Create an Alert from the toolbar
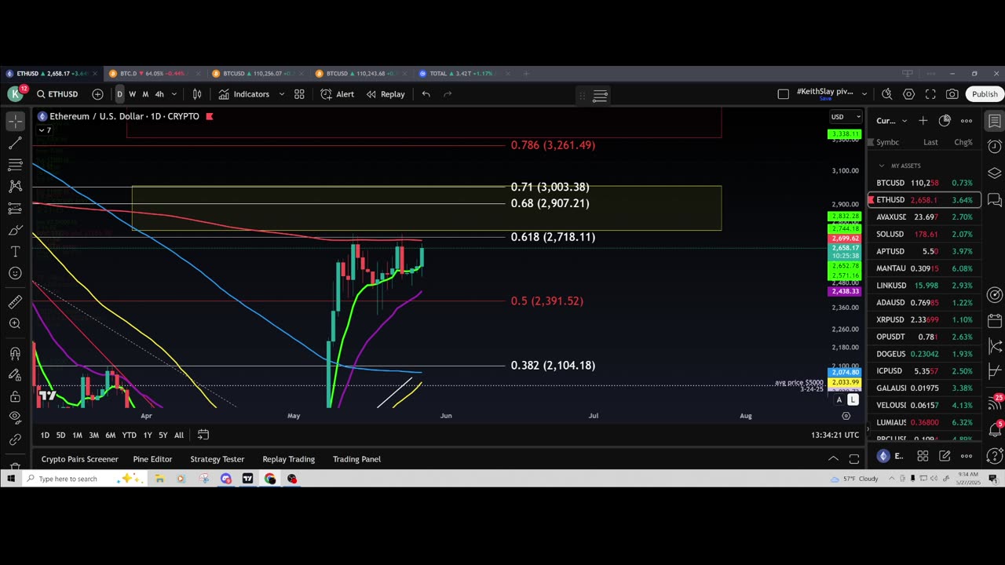The height and width of the screenshot is (565, 1005). coord(338,94)
